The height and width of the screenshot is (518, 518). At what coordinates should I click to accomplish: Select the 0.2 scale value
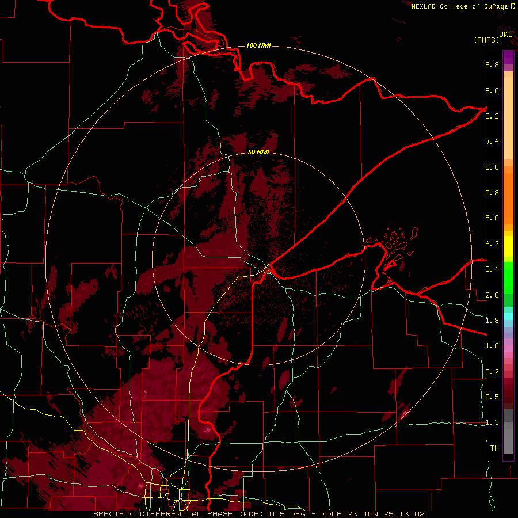pos(492,372)
